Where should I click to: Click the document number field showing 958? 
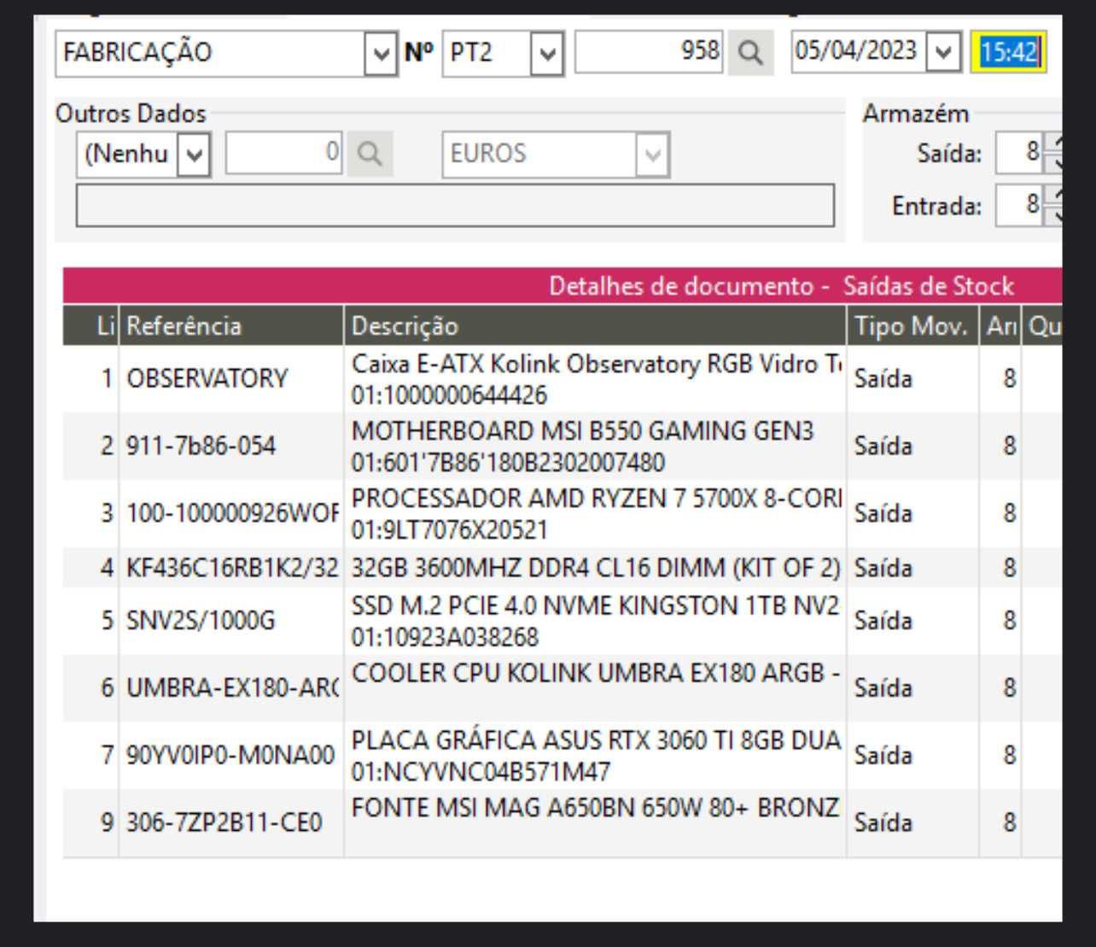[649, 51]
